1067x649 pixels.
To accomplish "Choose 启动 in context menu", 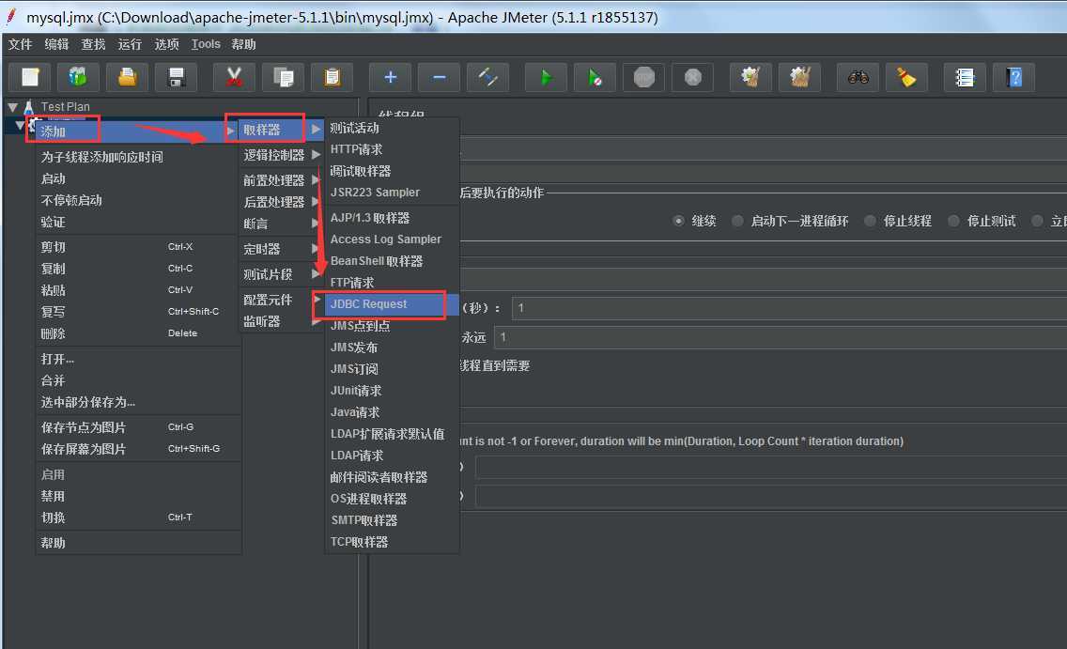I will coord(137,178).
